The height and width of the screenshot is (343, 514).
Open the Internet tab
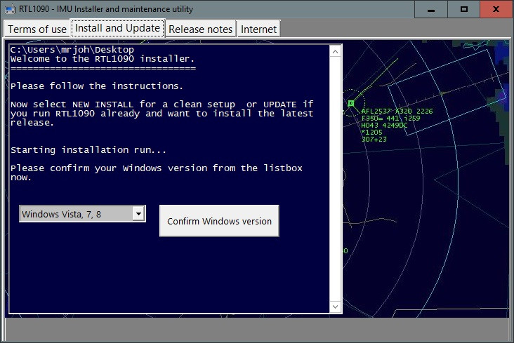(258, 29)
